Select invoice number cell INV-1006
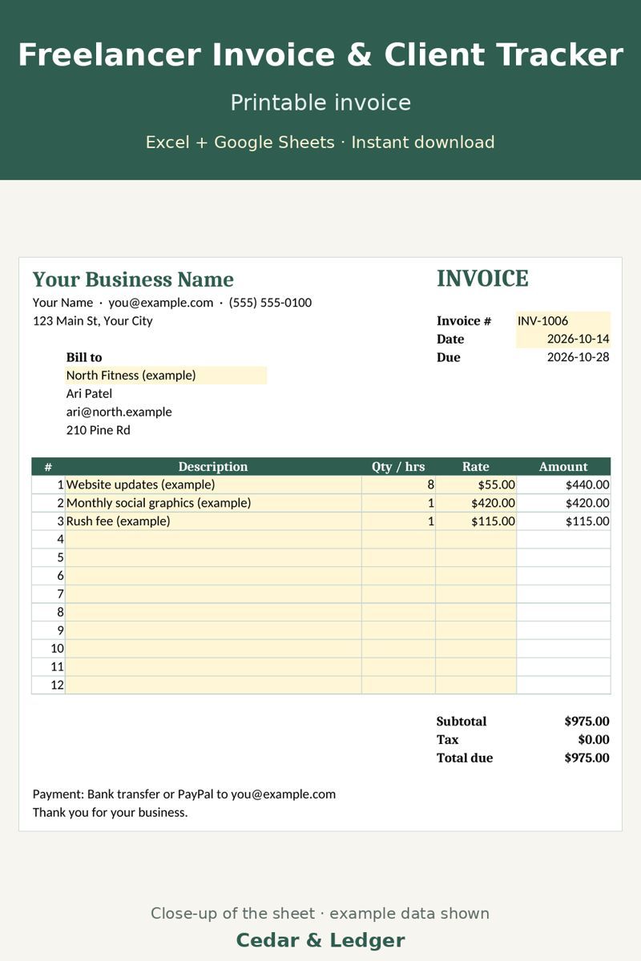641x961 pixels. tap(563, 320)
